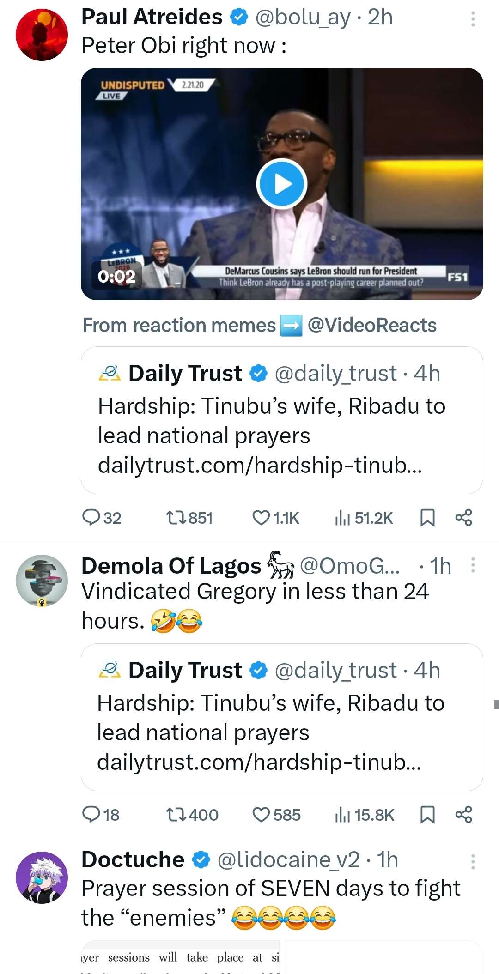
Task: Open more options for Demola Of Lagos tweet
Action: click(x=473, y=565)
